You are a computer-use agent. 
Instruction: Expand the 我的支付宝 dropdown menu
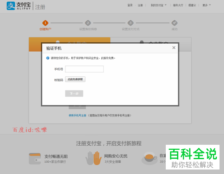coord(159,5)
